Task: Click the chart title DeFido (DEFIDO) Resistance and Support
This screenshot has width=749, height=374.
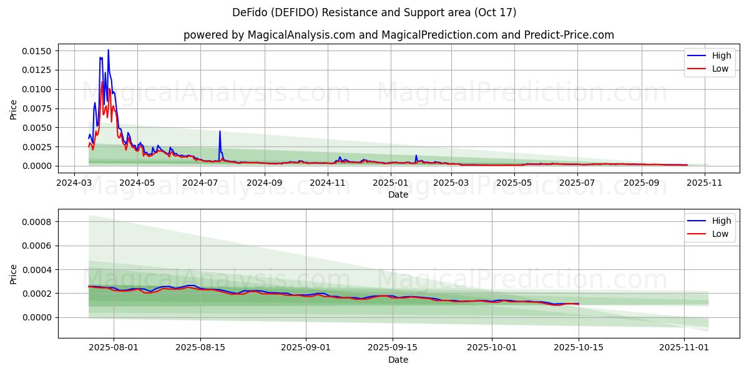Action: [374, 12]
